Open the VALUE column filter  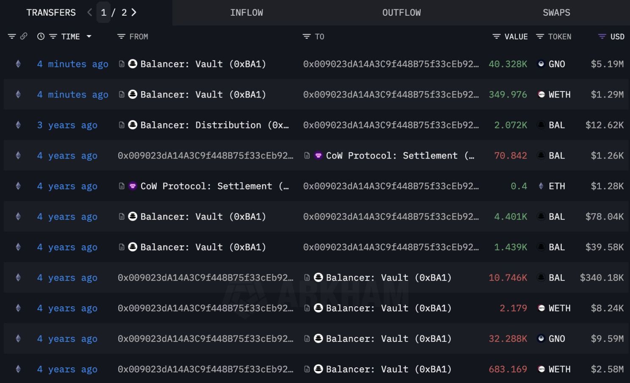coord(496,36)
